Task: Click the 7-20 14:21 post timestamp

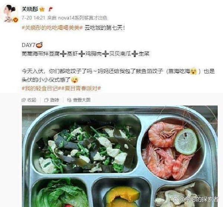Action: coord(33,18)
